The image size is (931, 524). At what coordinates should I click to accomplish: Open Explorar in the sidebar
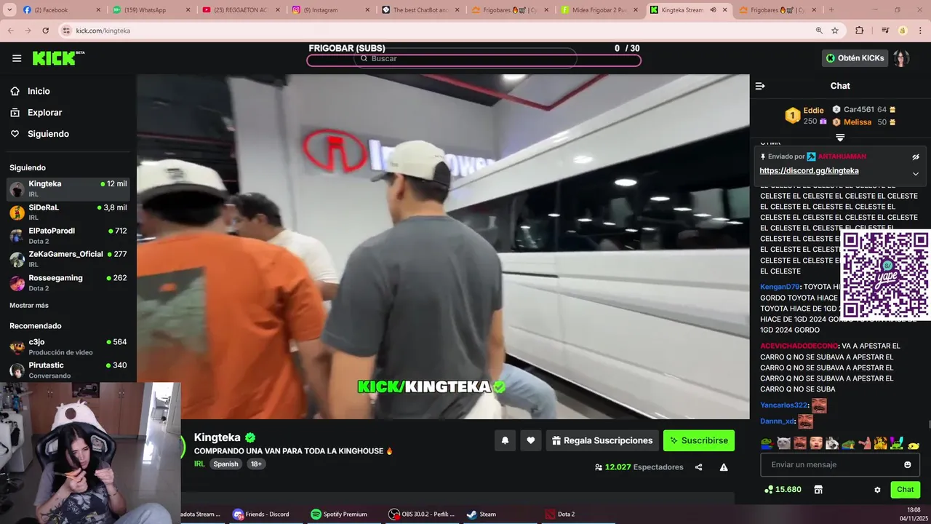coord(44,113)
